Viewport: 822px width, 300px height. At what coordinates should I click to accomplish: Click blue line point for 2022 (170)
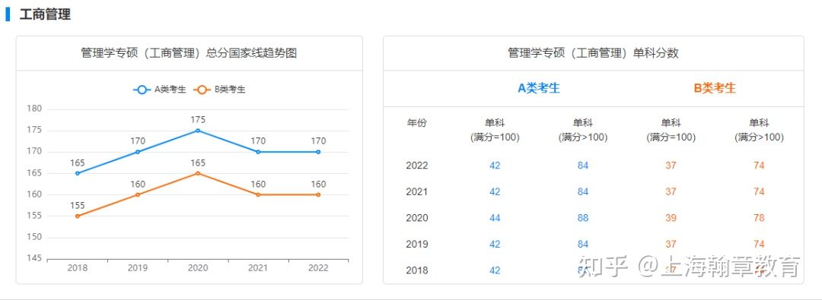tap(318, 152)
